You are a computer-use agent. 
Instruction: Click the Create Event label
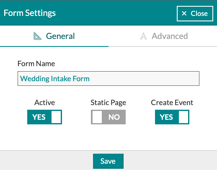pos(172,103)
